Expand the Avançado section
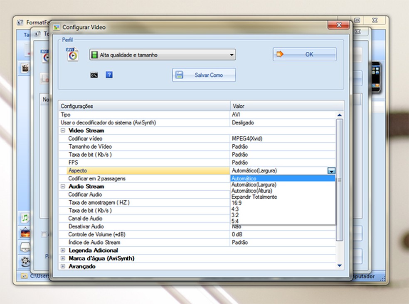This screenshot has height=304, width=409. point(63,266)
